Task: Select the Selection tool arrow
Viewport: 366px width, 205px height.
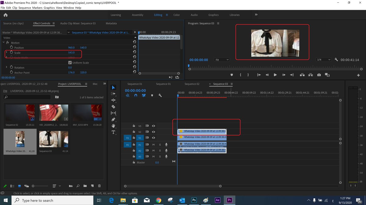Action: [x=113, y=87]
